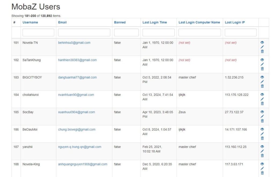Edit user SaTanKhung with the pencil icon

pyautogui.click(x=262, y=64)
